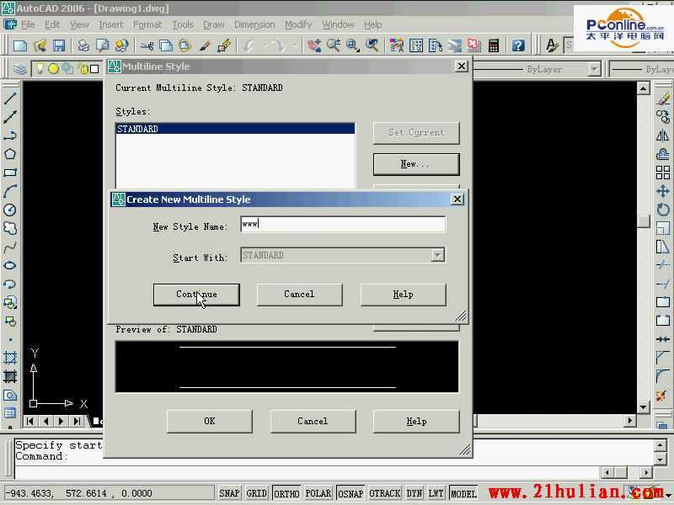Open the Tools menu
Viewport: 674px width, 505px height.
pos(183,24)
